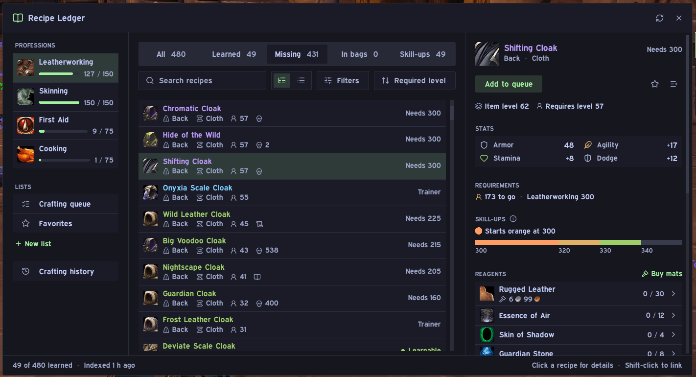
Task: Open the Filters options
Action: (343, 81)
